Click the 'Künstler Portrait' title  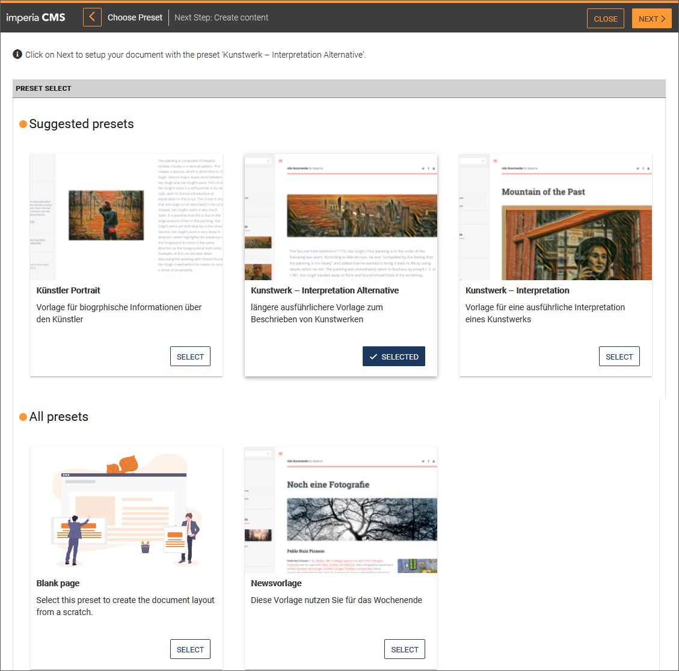coord(68,290)
